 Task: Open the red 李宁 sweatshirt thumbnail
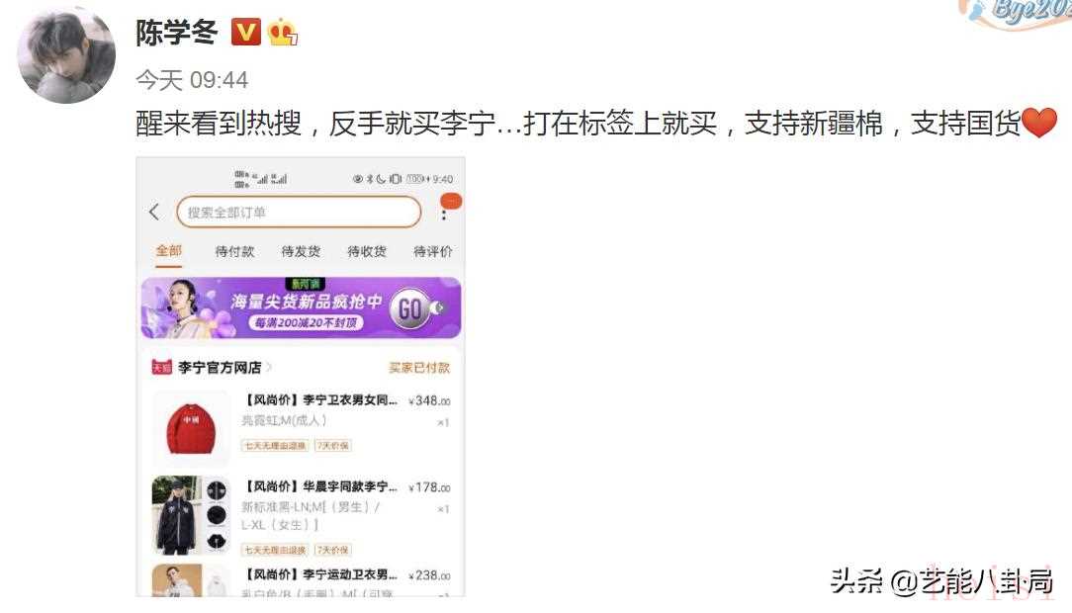(x=191, y=428)
